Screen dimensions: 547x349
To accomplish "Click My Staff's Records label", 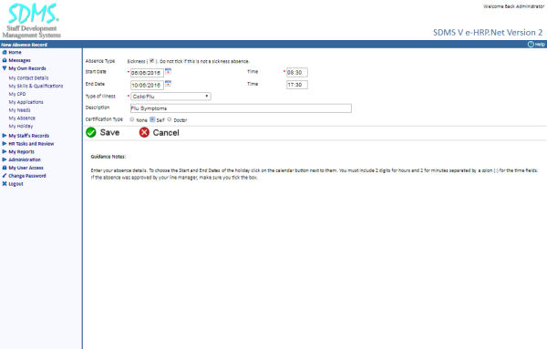I will coord(29,136).
